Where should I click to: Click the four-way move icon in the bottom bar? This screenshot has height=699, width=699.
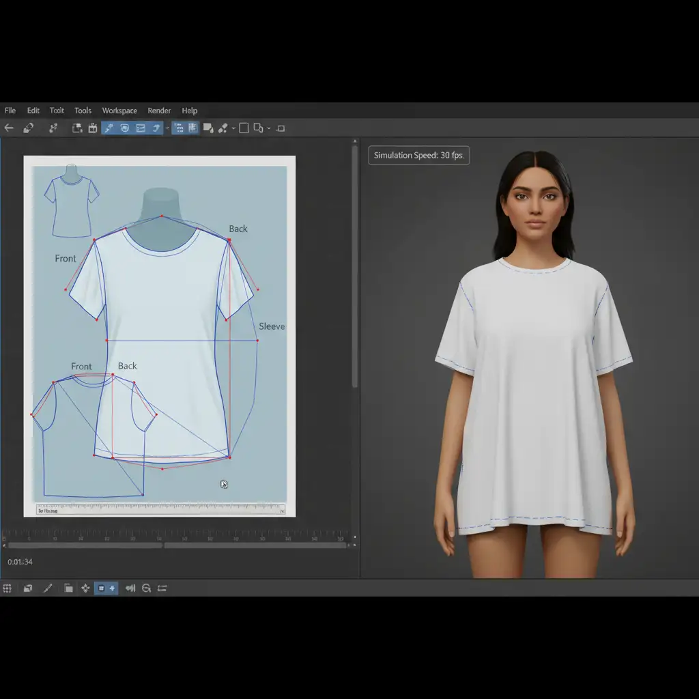[x=85, y=588]
